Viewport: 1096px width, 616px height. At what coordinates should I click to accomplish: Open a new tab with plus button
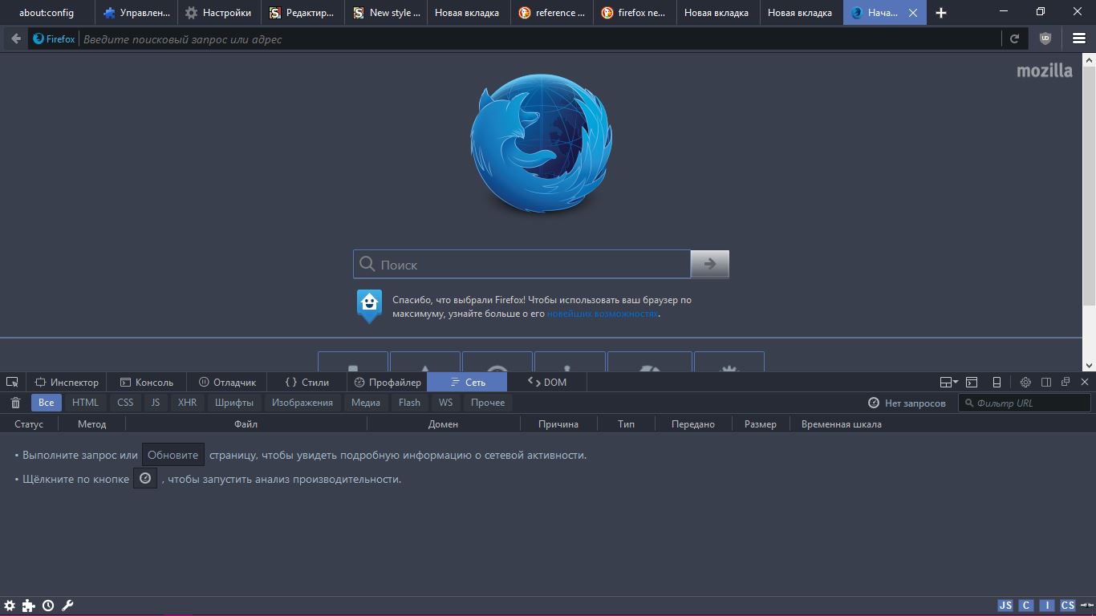point(941,13)
